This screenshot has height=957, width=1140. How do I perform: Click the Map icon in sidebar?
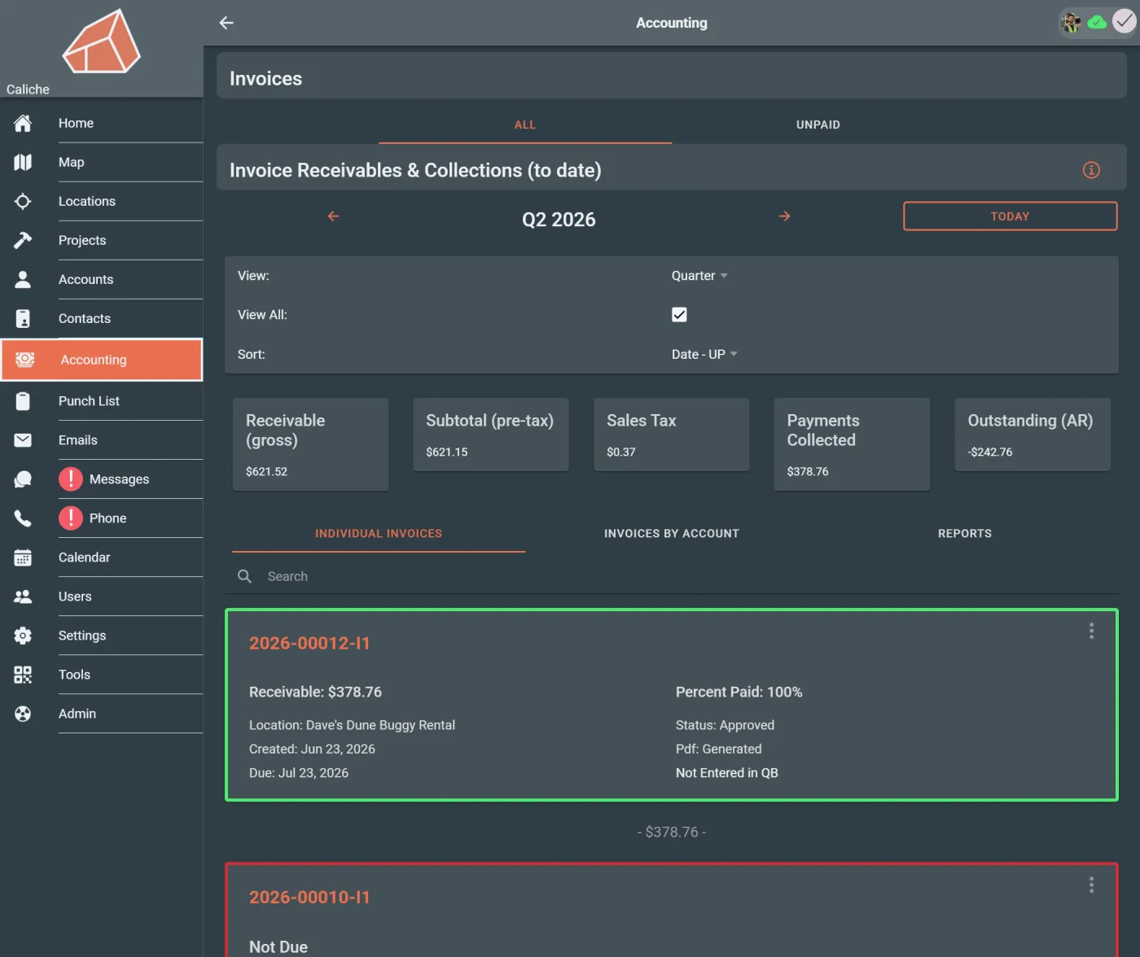23,162
